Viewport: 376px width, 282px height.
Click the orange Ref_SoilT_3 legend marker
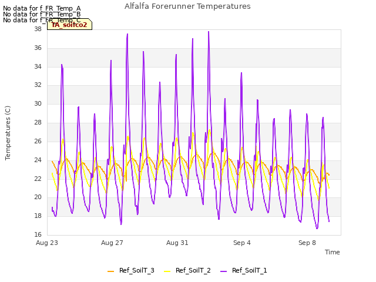click(111, 271)
